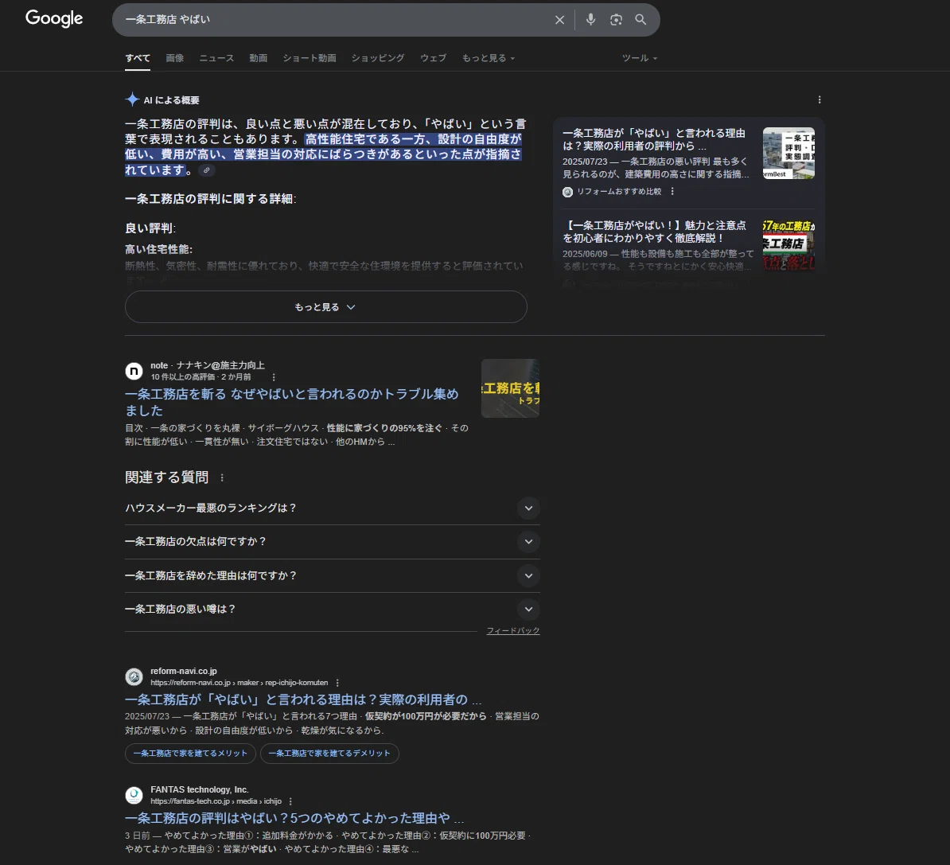Click 一条工務店で家を建てるメリット chip

pyautogui.click(x=190, y=753)
